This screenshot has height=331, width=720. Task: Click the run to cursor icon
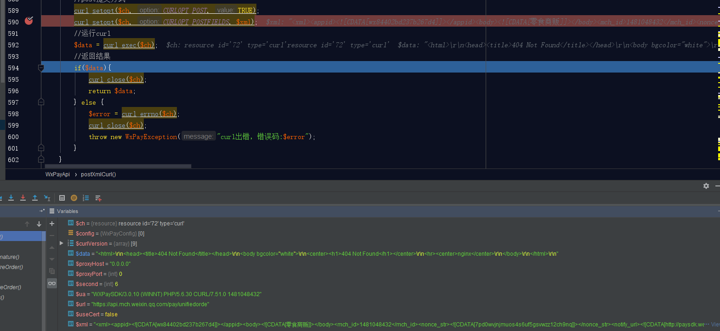pyautogui.click(x=47, y=198)
